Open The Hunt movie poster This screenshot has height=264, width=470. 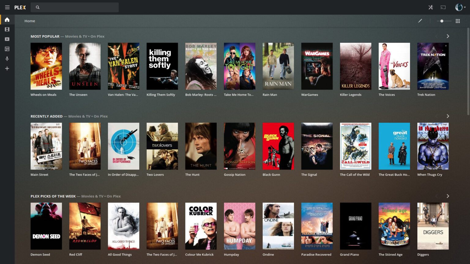tap(201, 146)
